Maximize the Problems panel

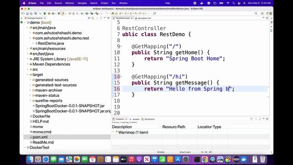pyautogui.click(x=267, y=119)
